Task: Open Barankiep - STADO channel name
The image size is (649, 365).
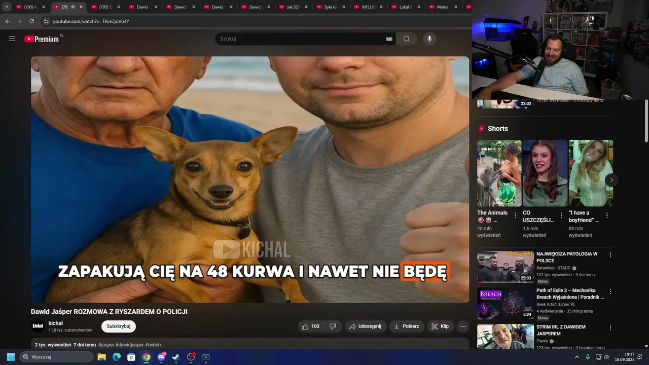Action: coord(553,268)
